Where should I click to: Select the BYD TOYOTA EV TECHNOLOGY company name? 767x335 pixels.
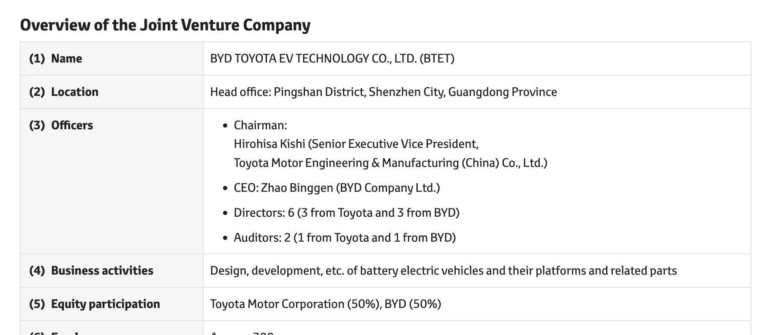(x=313, y=58)
